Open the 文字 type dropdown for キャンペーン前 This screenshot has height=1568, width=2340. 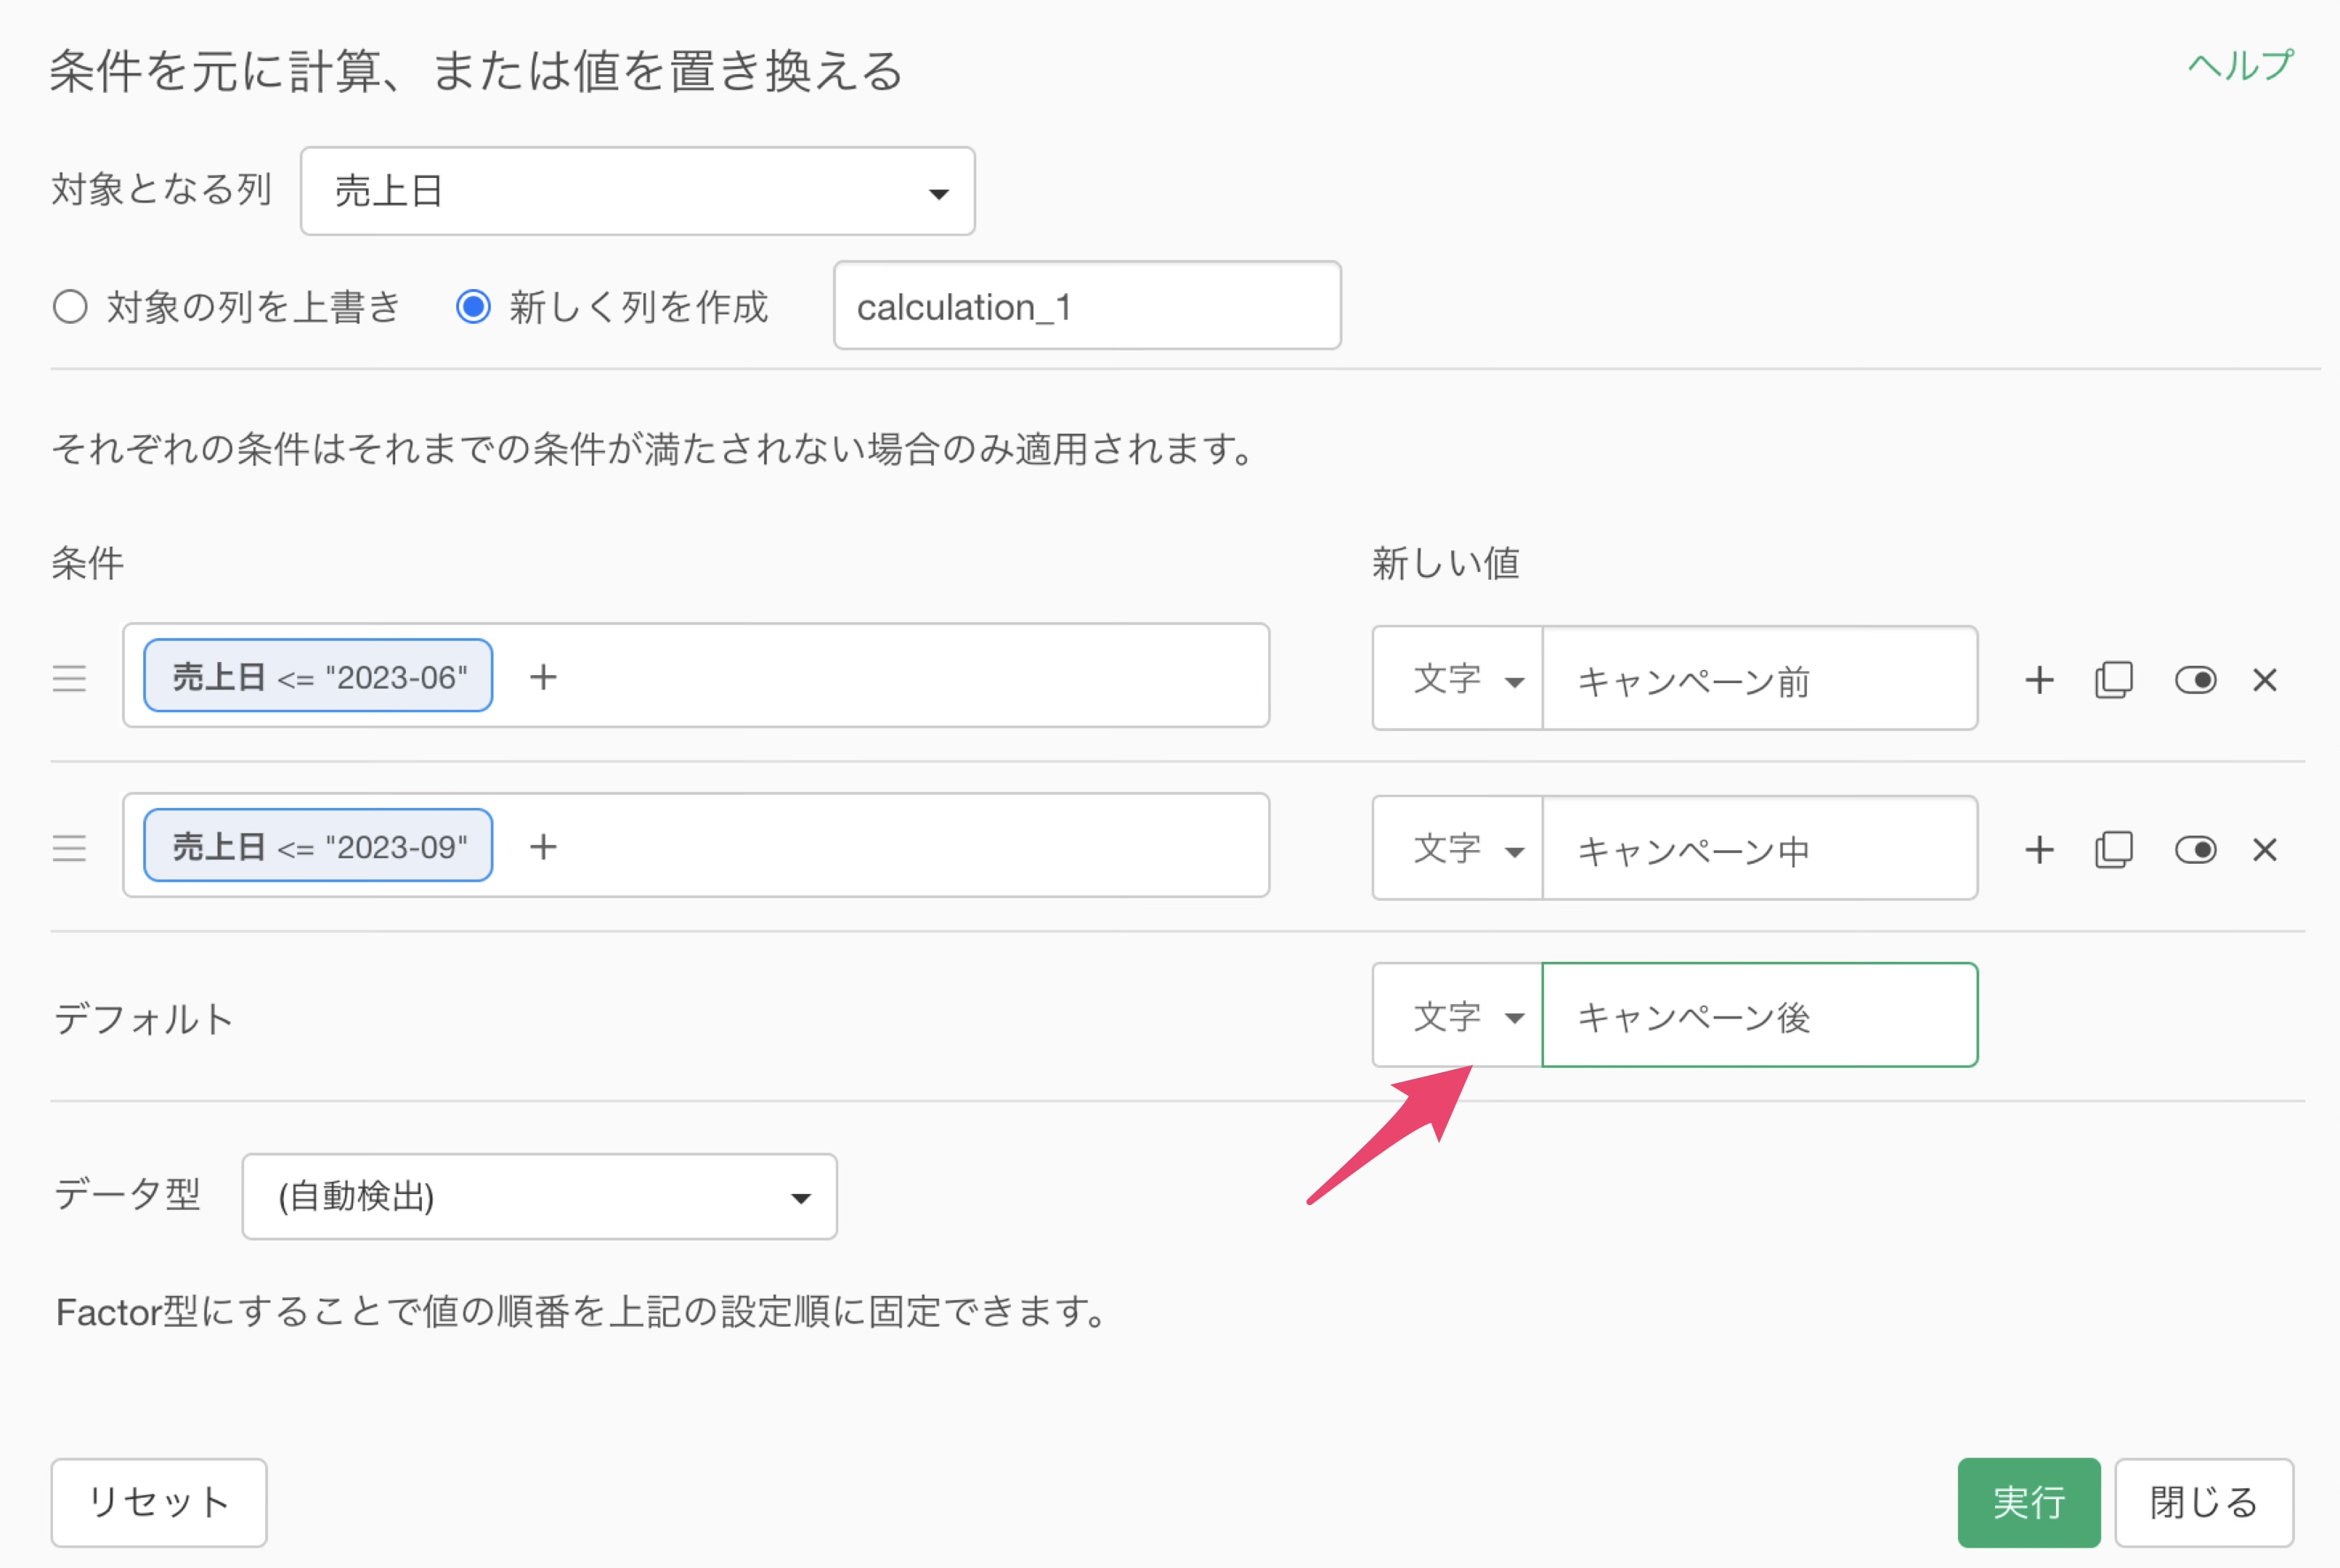tap(1458, 679)
